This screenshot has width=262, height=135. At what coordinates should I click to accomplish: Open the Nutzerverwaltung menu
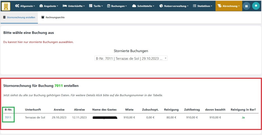click(x=174, y=6)
